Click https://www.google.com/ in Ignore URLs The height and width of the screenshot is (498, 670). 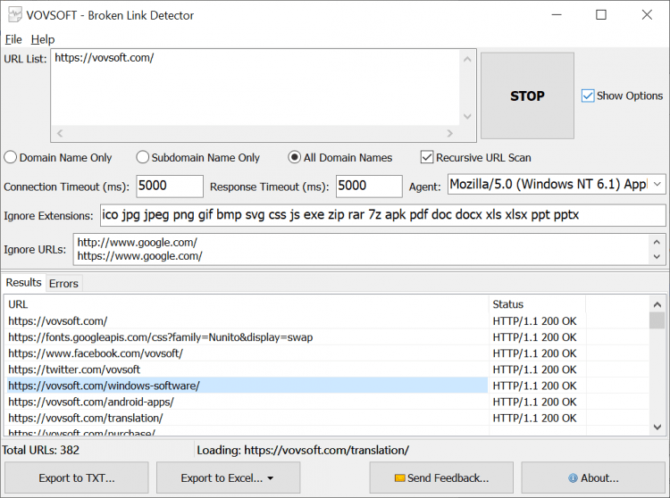coord(139,256)
